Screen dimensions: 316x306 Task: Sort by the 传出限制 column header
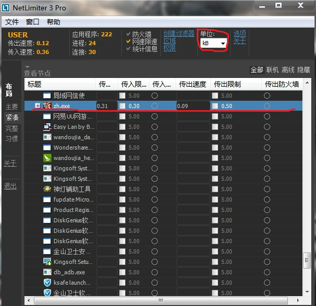[236, 84]
